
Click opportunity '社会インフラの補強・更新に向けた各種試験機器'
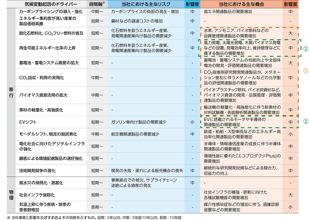[236, 195]
